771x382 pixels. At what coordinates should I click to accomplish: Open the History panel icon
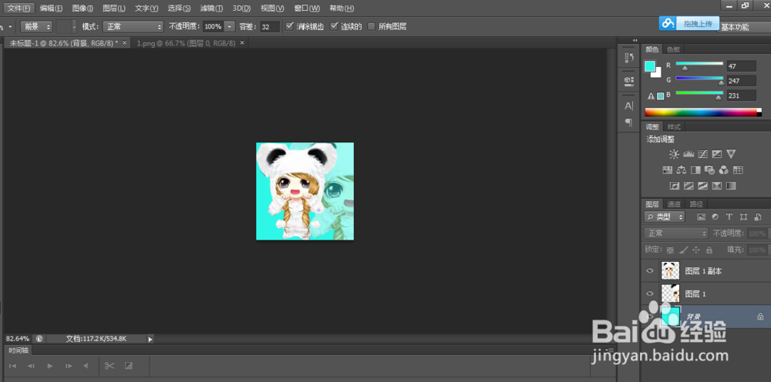pyautogui.click(x=629, y=58)
